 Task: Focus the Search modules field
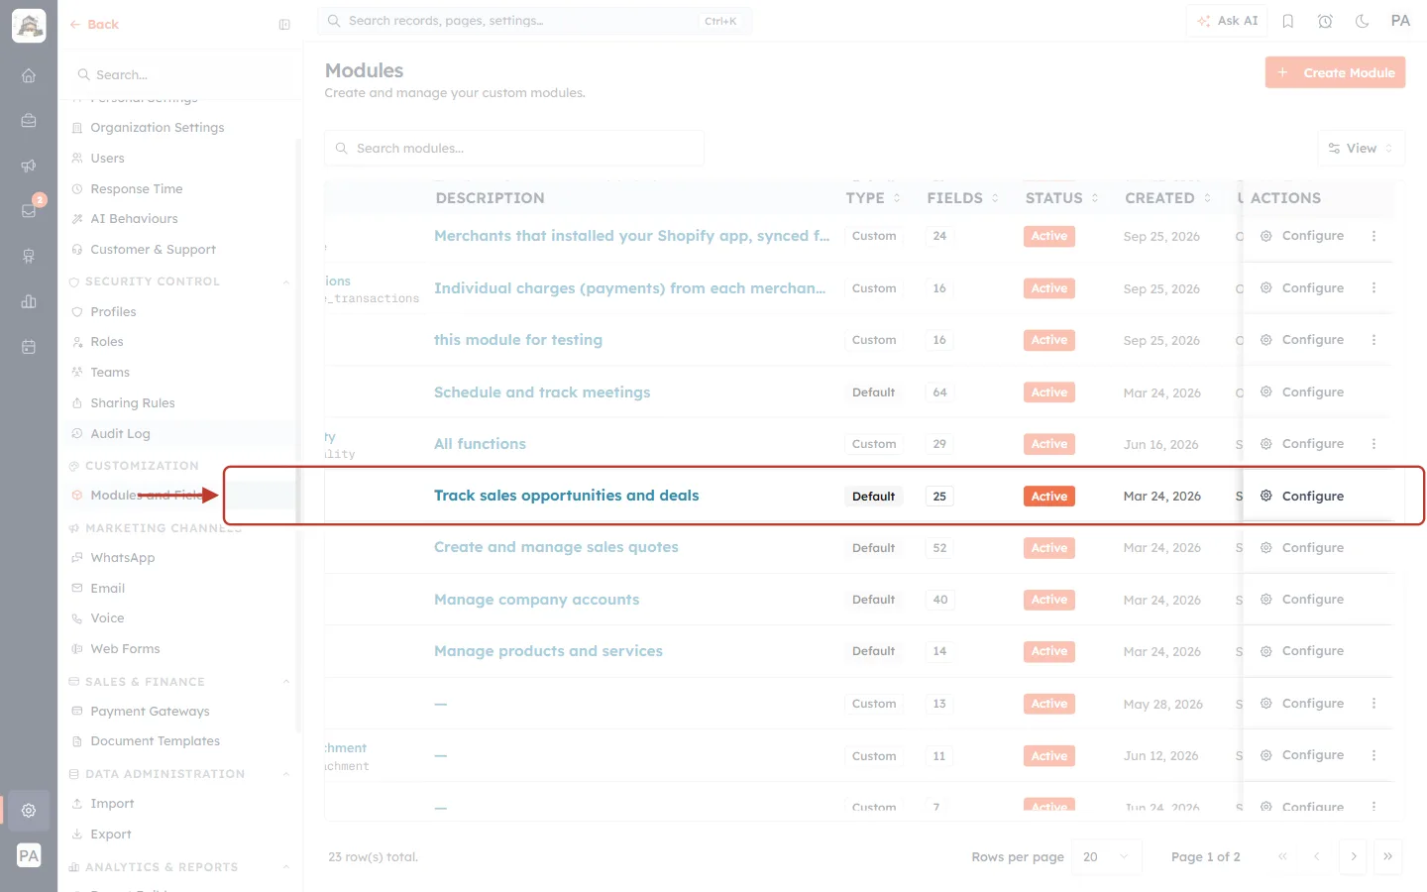pos(514,149)
